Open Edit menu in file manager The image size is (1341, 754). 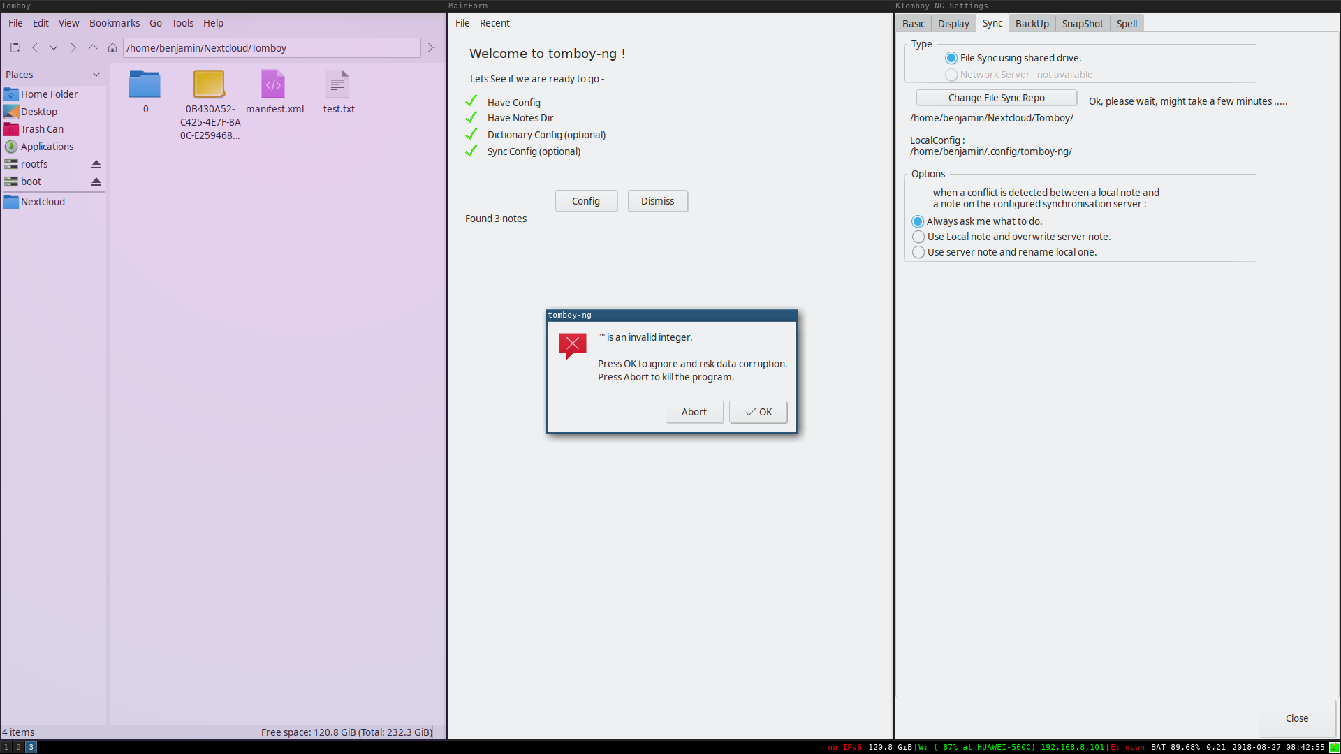(x=41, y=23)
